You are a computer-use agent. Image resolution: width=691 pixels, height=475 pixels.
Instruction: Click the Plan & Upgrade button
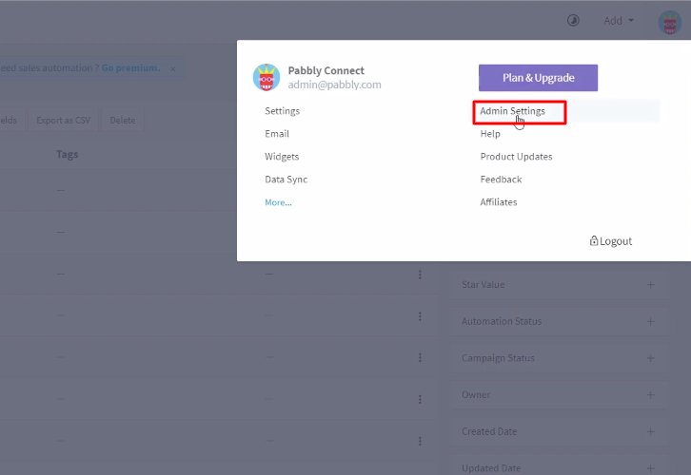[x=538, y=78]
